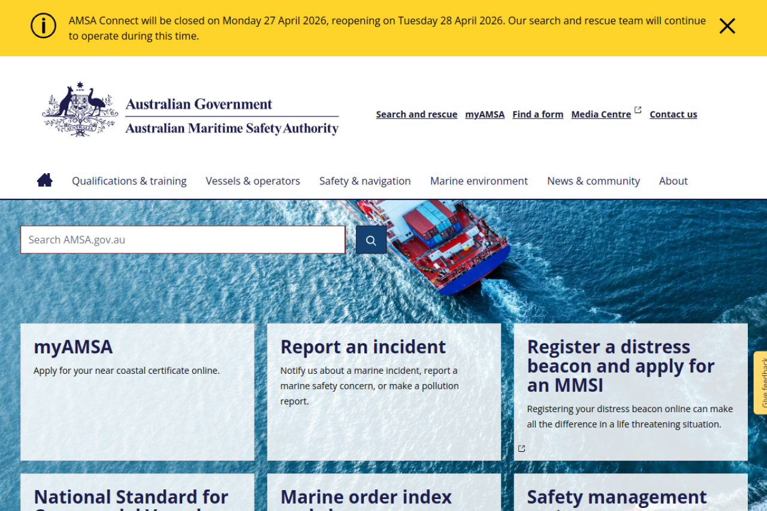Image resolution: width=767 pixels, height=511 pixels.
Task: Click external link icon beside Media Centre
Action: 638,110
